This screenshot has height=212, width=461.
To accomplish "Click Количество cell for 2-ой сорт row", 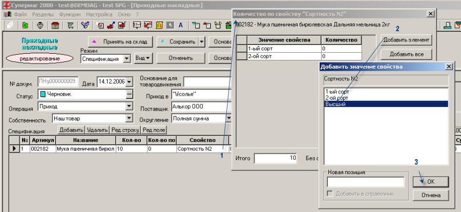I will (341, 56).
